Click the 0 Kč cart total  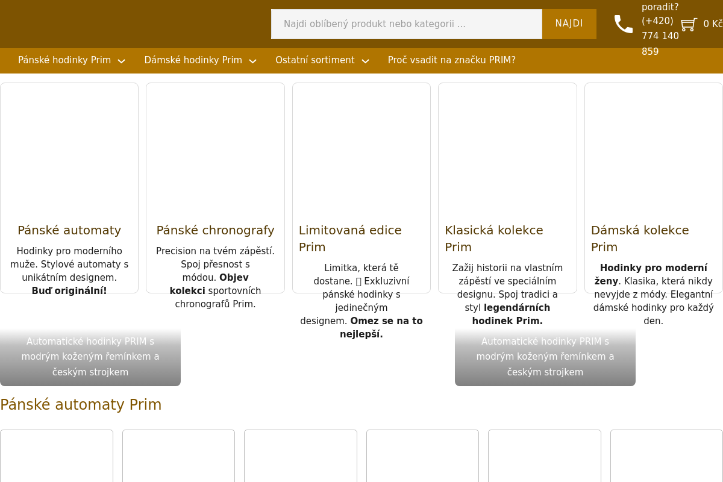click(x=713, y=24)
